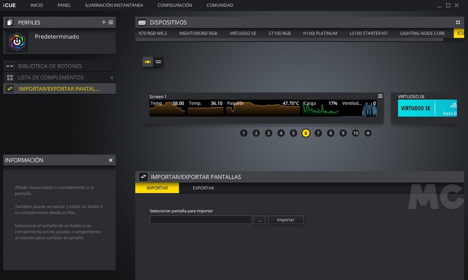Close the Información panel

click(x=111, y=160)
